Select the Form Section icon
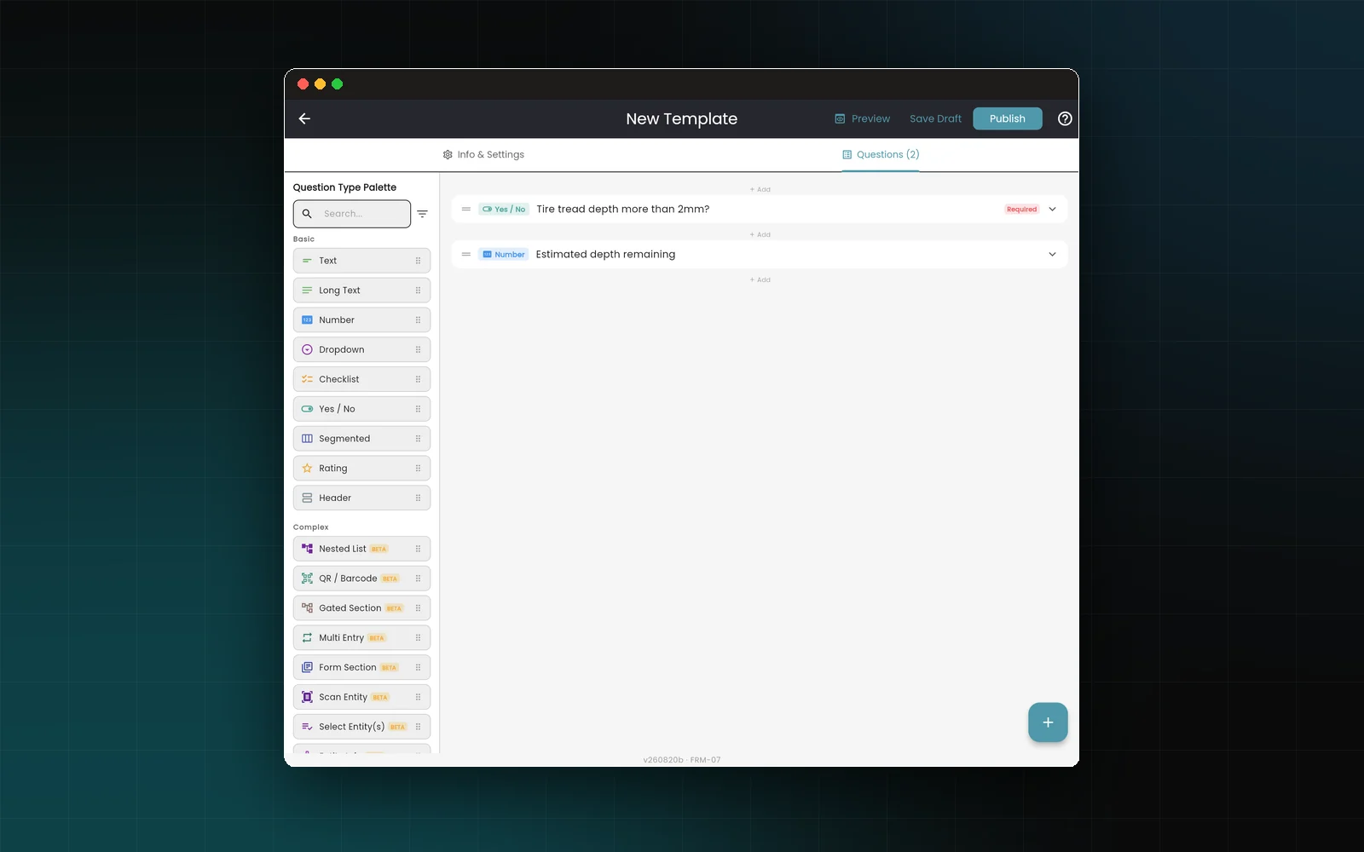 pos(307,667)
